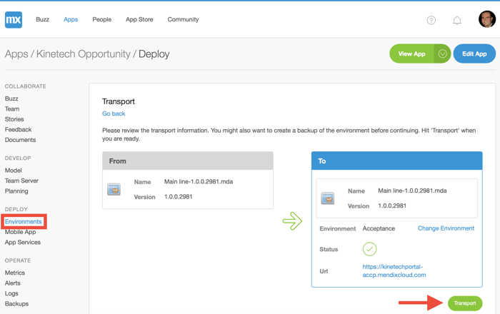Viewport: 500px width, 314px height.
Task: Select 'Main line-1.0.0.2981.mda' text in From panel
Action: [x=199, y=181]
